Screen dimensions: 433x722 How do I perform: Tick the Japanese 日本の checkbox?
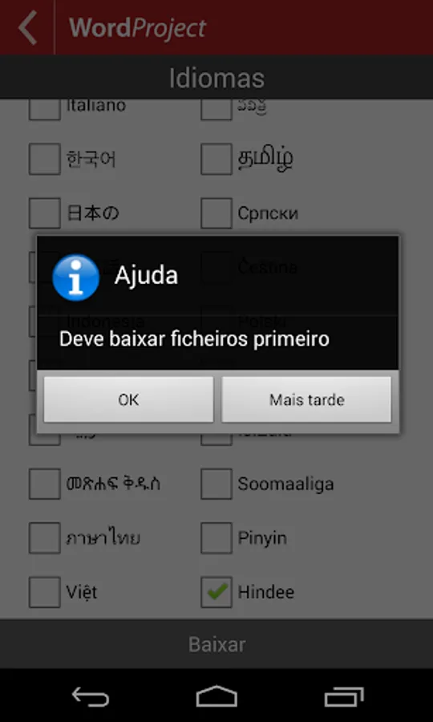[45, 213]
